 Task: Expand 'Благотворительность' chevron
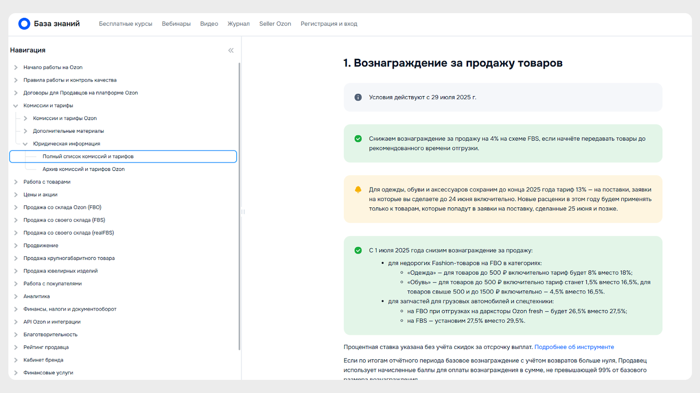click(x=16, y=334)
